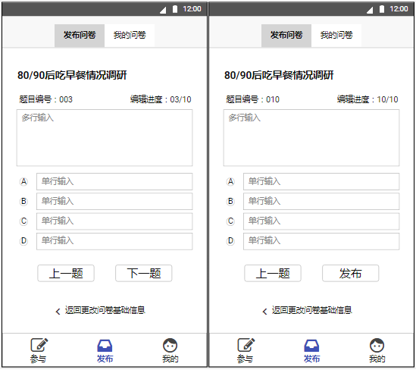416x370 pixels.
Task: Click the 12:00 clock in right phone
Action: point(399,9)
